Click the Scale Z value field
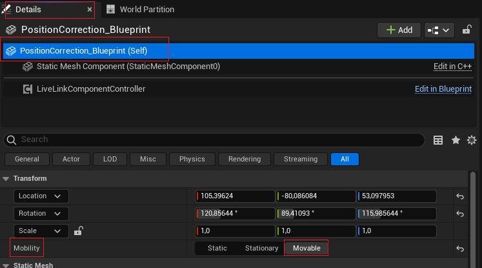The height and width of the screenshot is (268, 482). tap(396, 231)
